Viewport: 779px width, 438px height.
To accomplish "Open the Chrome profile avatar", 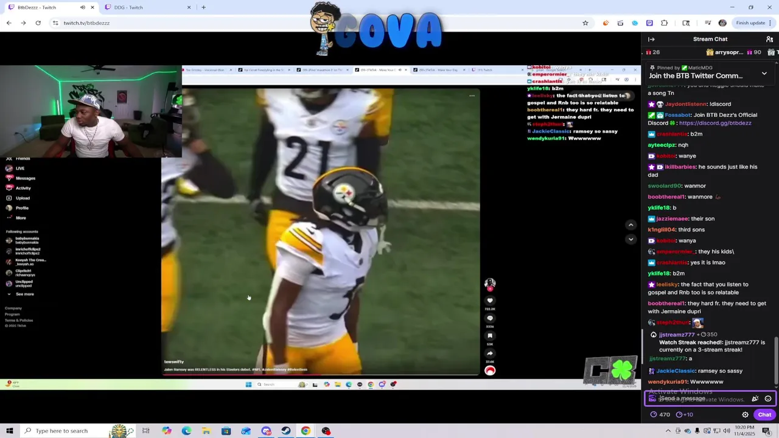I will pos(722,23).
